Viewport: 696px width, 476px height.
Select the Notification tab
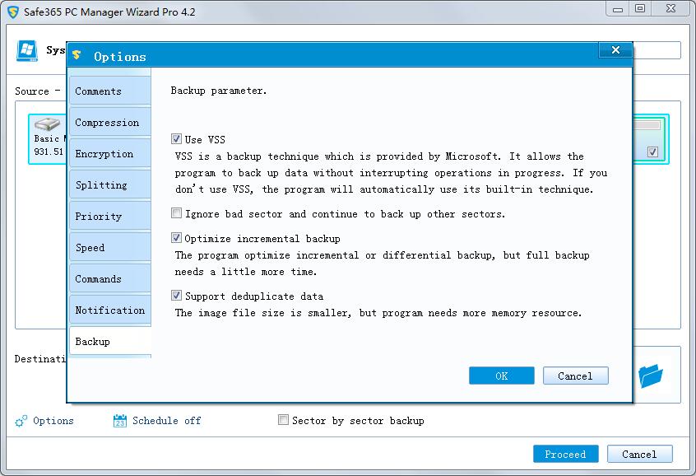point(109,310)
